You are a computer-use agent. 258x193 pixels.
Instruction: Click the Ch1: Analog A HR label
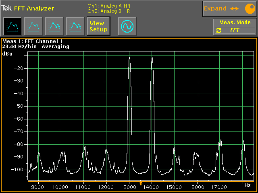point(109,6)
